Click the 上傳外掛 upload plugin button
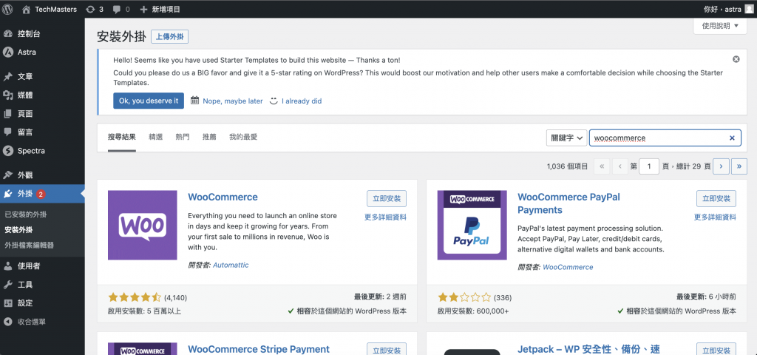 169,37
